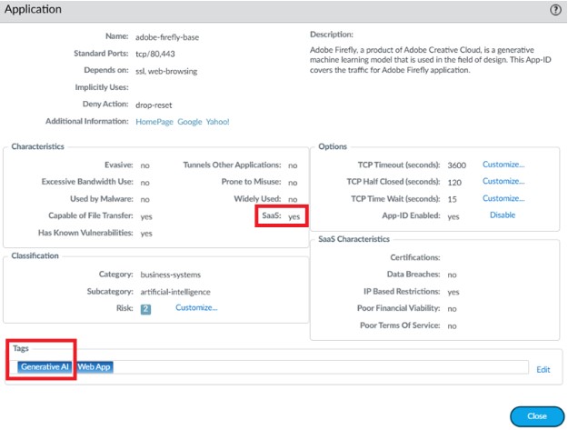Click the Has Known Vulnerabilities value
This screenshot has height=430, width=568.
click(146, 234)
